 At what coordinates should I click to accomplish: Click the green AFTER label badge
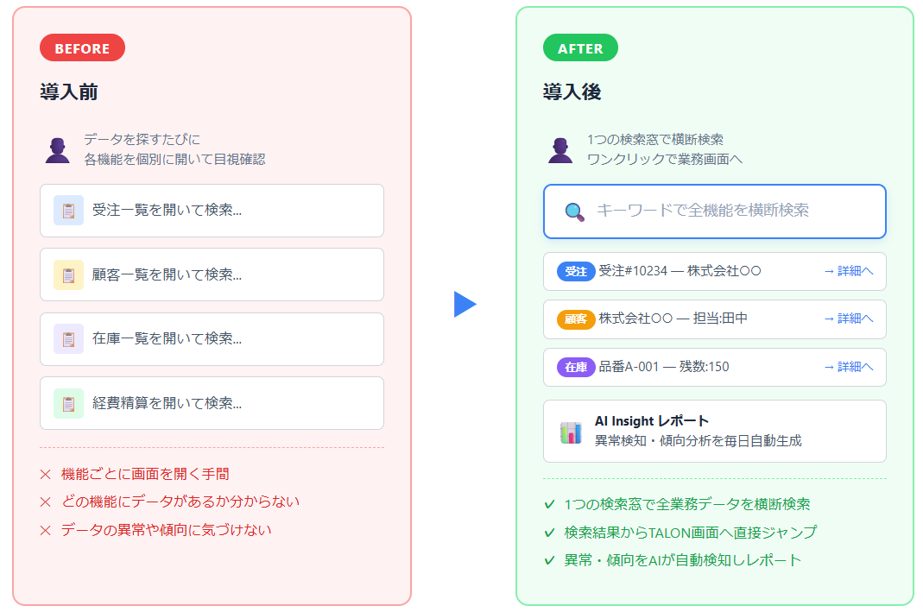point(580,48)
